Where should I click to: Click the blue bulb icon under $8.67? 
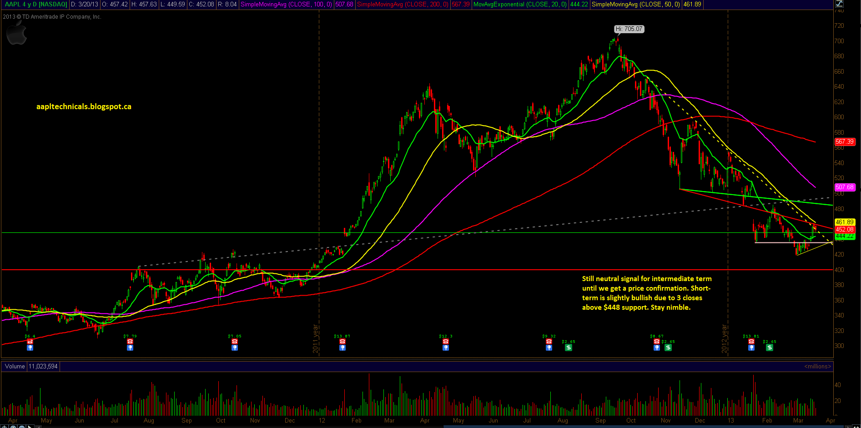(x=657, y=347)
